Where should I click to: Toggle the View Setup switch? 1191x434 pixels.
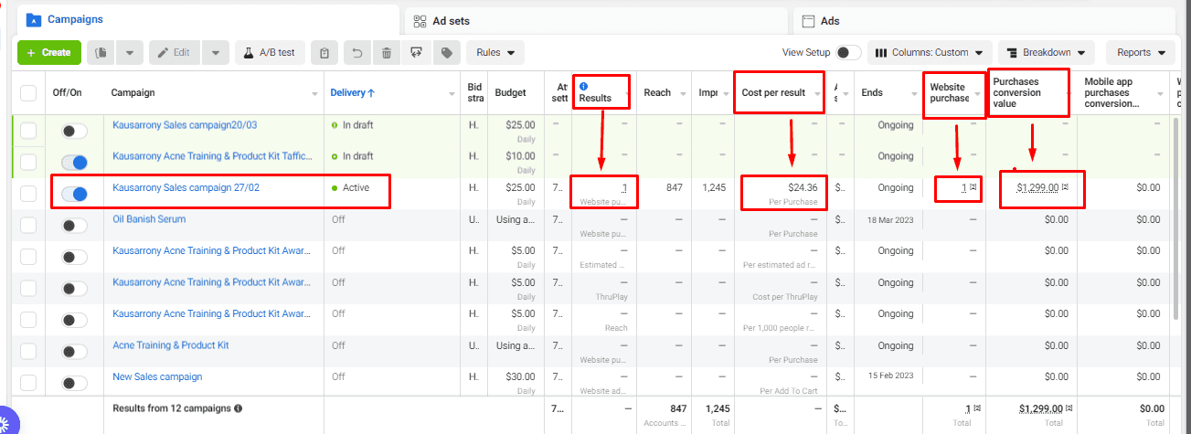click(848, 53)
